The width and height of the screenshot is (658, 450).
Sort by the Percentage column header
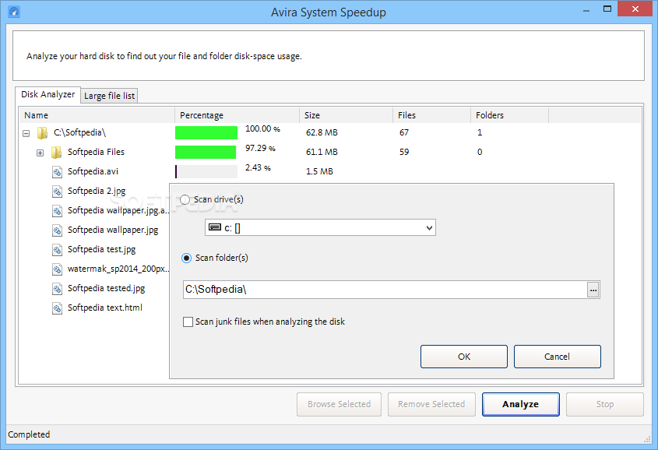click(x=237, y=115)
